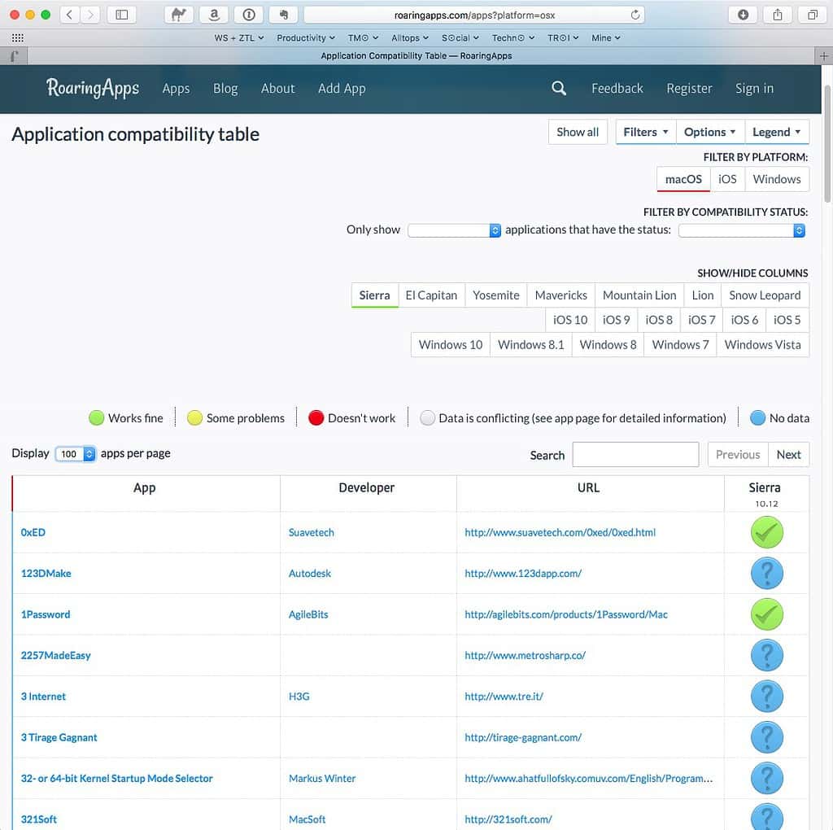Open the Share icon in Safari toolbar
Image resolution: width=833 pixels, height=830 pixels.
(778, 15)
